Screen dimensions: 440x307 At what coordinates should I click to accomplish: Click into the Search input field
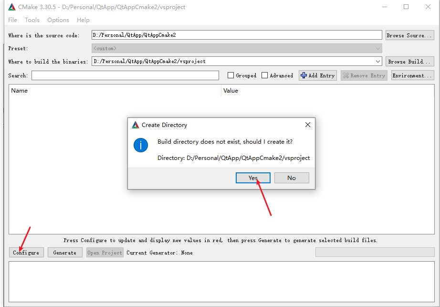125,75
